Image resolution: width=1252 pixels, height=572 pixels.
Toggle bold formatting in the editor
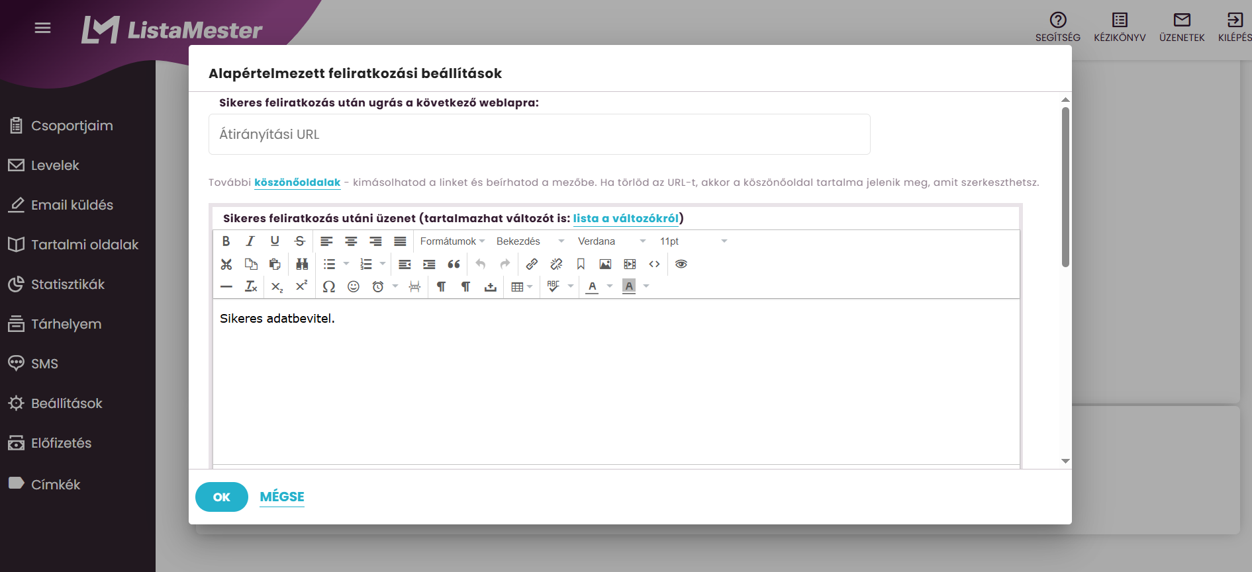(x=226, y=241)
